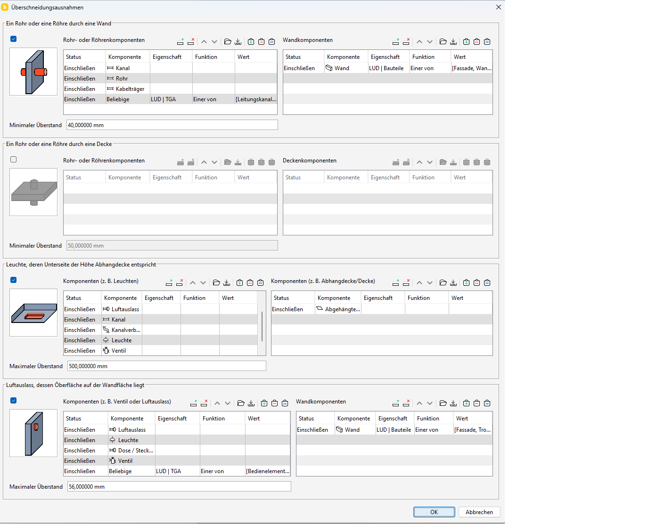Cancel with the Abbrechen button

click(x=479, y=512)
